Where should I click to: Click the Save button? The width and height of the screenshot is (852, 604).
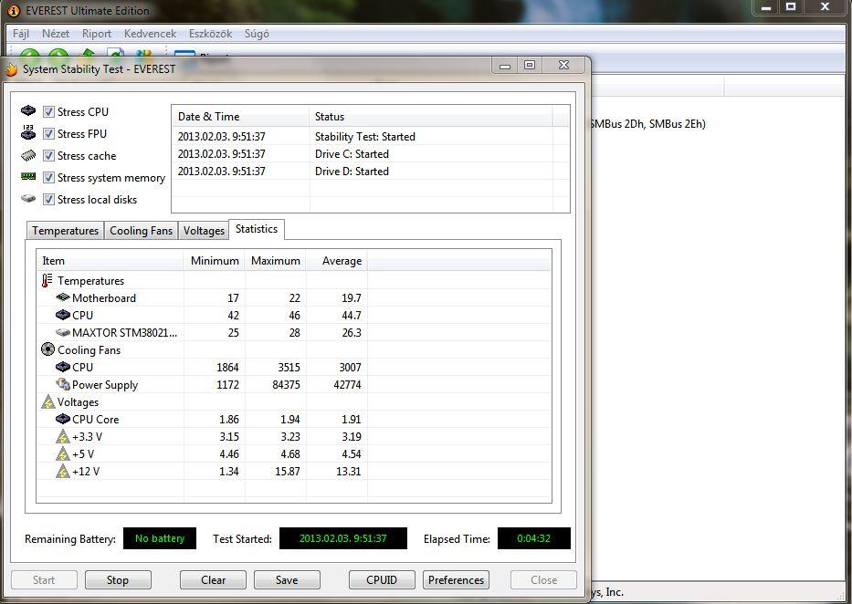(x=287, y=580)
